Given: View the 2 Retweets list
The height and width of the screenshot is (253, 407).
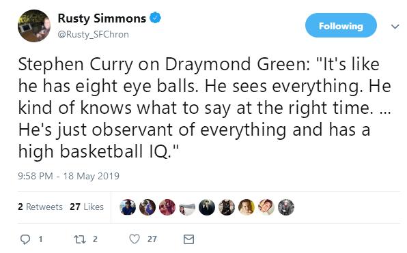Looking at the screenshot, I should tap(40, 207).
